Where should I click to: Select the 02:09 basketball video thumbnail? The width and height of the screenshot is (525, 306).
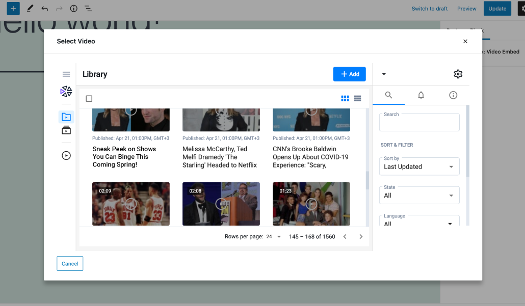click(131, 204)
